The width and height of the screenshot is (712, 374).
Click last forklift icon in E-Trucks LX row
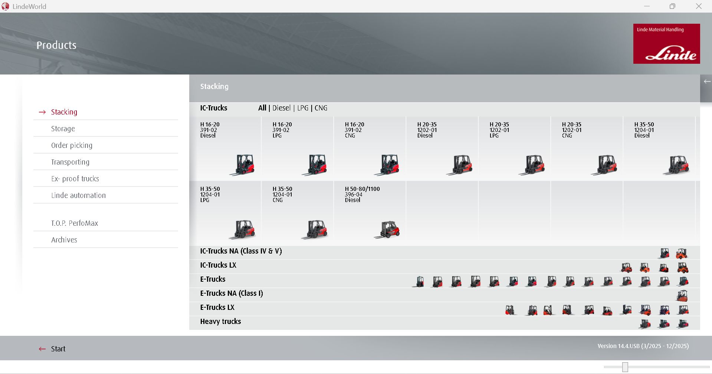click(x=683, y=310)
